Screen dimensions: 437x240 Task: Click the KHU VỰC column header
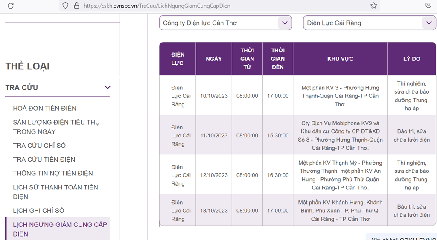click(340, 59)
